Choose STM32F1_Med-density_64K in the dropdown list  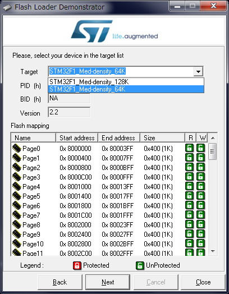[126, 89]
